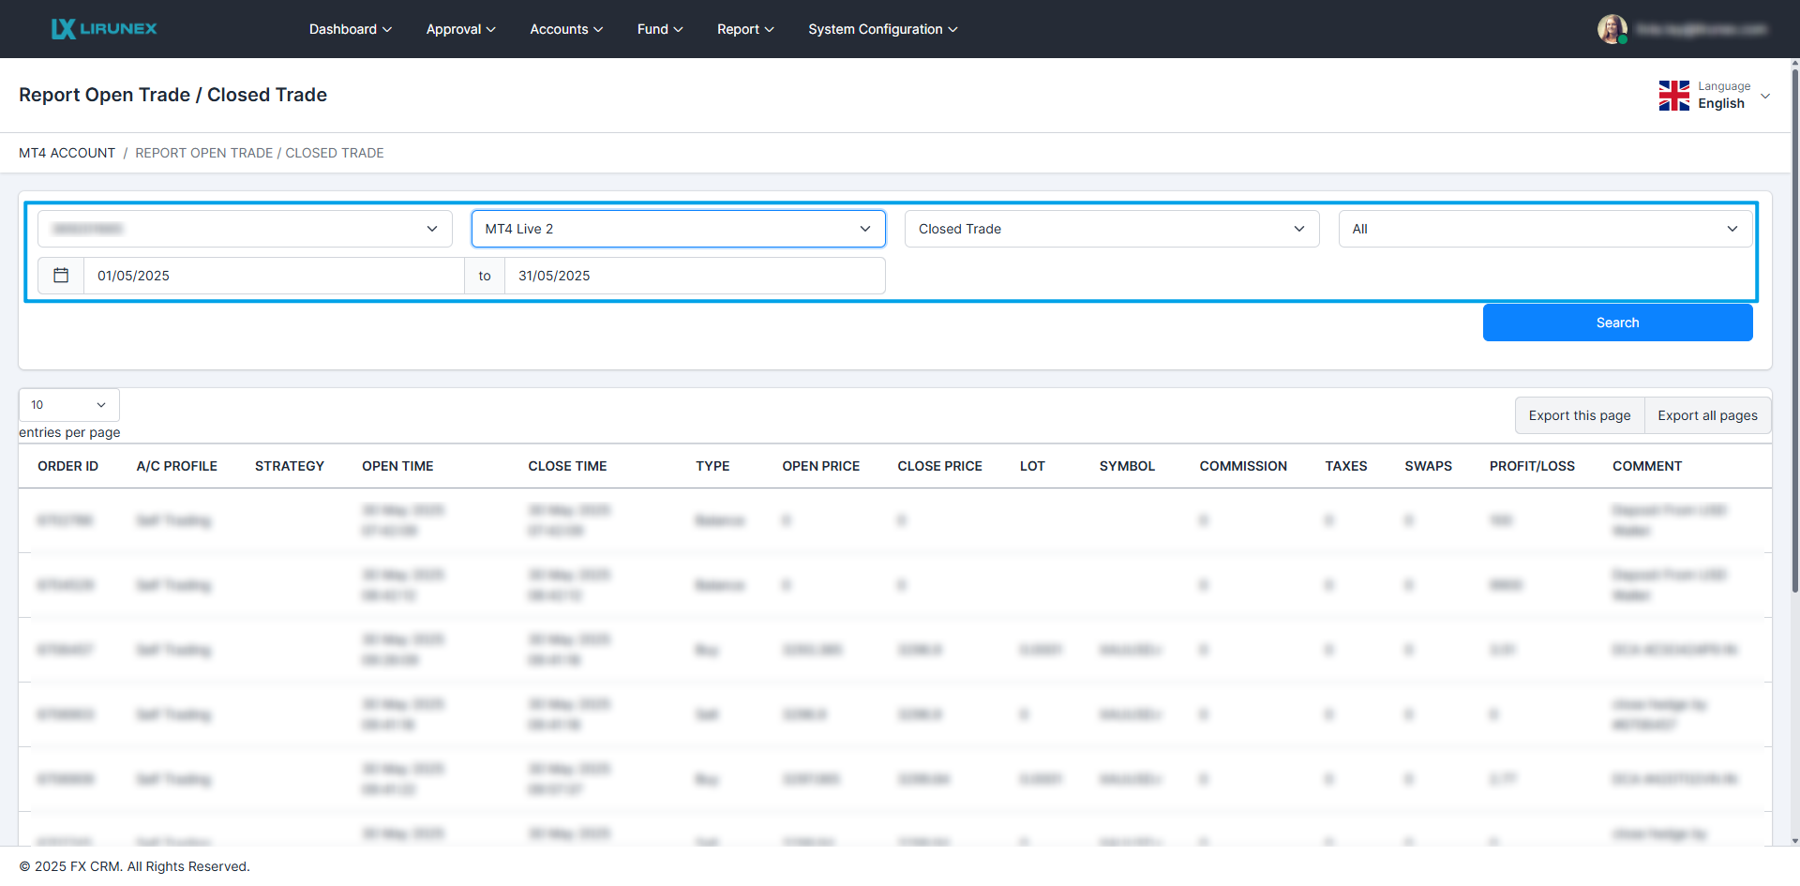This screenshot has width=1800, height=886.
Task: Expand the System Configuration menu
Action: pos(882,29)
